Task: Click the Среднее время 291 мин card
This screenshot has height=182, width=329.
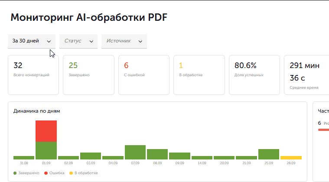Action: 306,75
